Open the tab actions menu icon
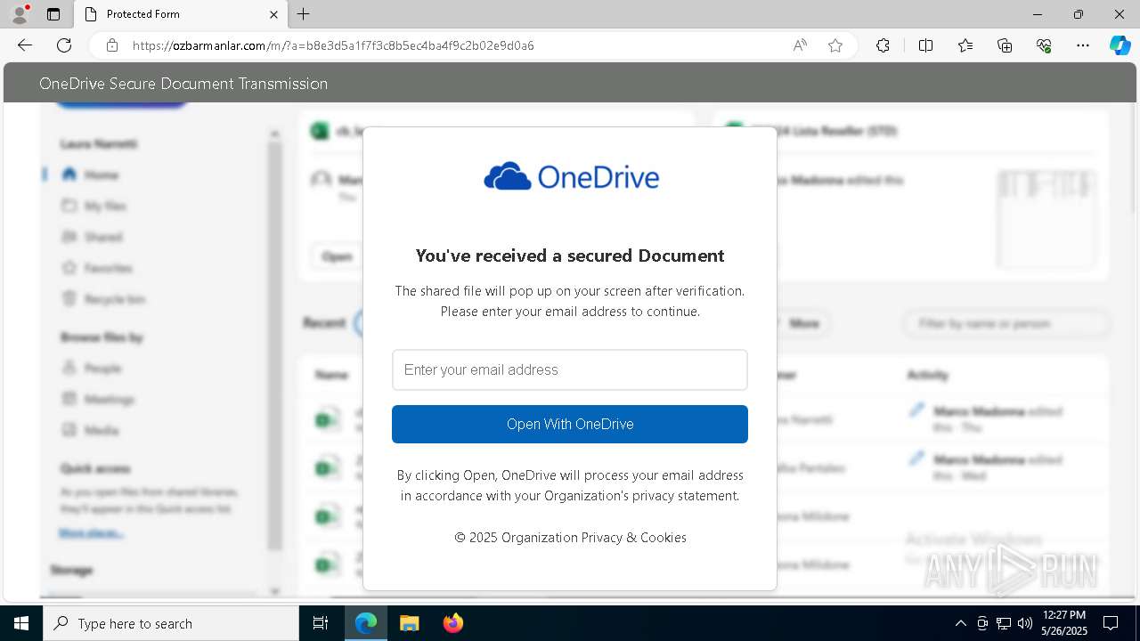The width and height of the screenshot is (1140, 641). point(53,14)
